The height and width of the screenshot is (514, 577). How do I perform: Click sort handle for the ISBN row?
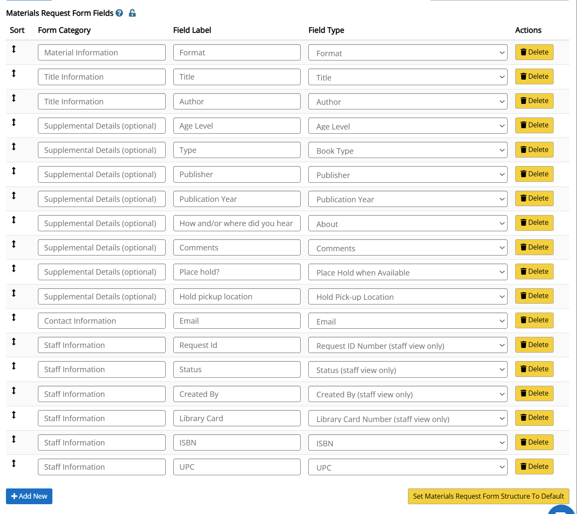point(14,439)
